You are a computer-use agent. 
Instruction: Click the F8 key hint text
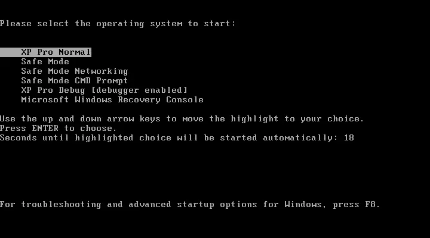[x=372, y=205]
